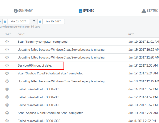Click the TYPE column header
Screen dimensions: 159x123
coord(8,34)
